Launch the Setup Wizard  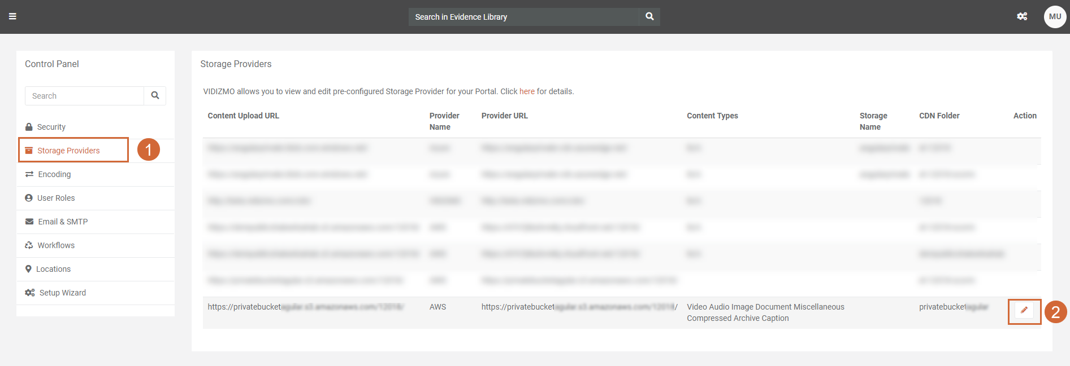[62, 293]
